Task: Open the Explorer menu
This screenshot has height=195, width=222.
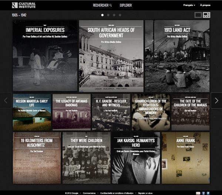Action: 126,6
